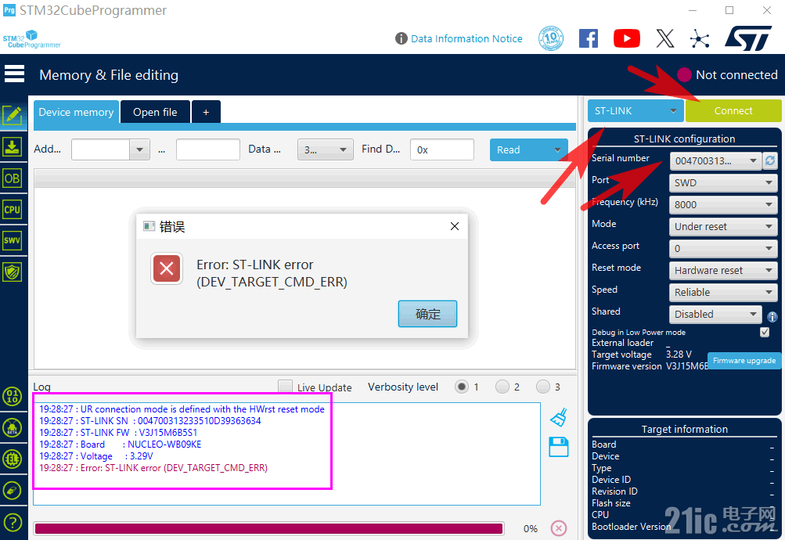Screen dimensions: 785x540
Task: Open the Port SWD dropdown
Action: 723,182
